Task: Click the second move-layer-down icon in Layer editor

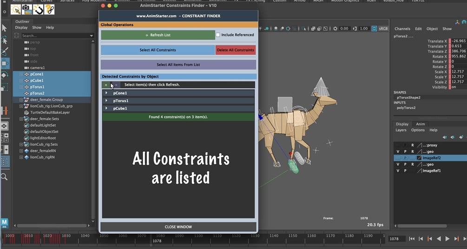Action: click(x=453, y=137)
